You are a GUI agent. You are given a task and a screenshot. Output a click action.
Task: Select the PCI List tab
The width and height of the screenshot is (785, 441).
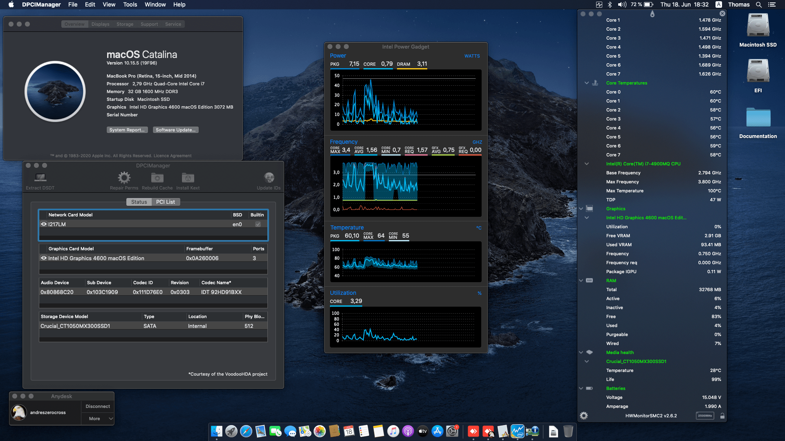pyautogui.click(x=166, y=202)
